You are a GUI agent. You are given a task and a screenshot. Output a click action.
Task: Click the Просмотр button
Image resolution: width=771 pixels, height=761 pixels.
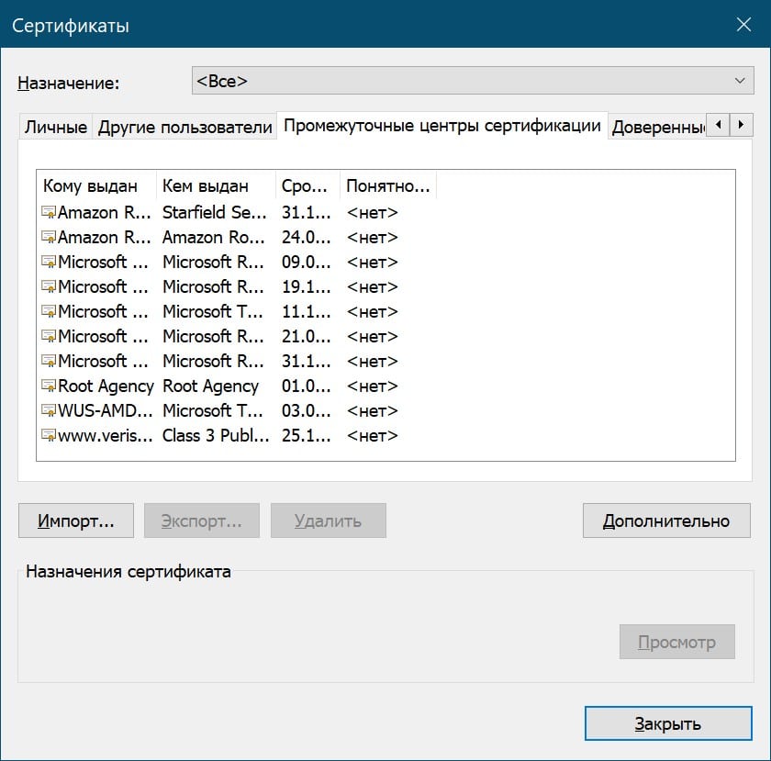pyautogui.click(x=677, y=642)
